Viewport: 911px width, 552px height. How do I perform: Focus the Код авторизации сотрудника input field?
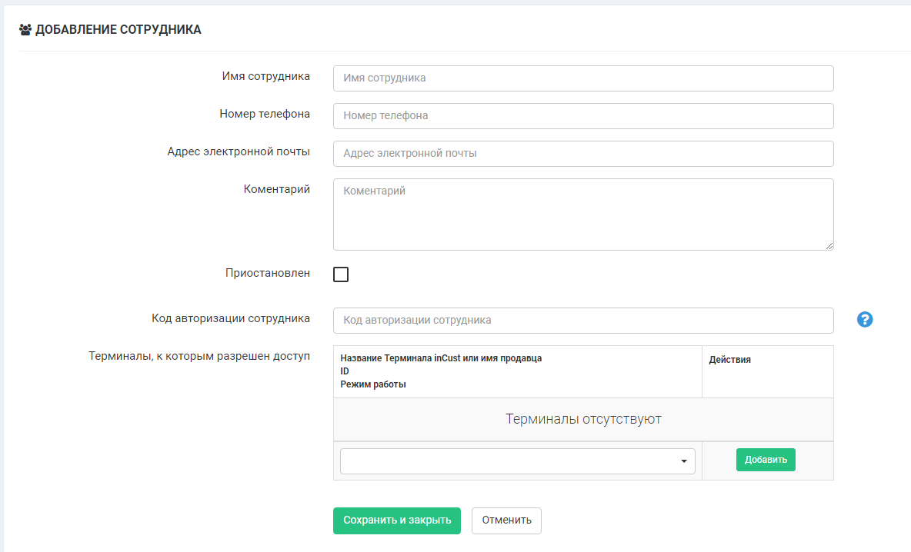click(583, 321)
